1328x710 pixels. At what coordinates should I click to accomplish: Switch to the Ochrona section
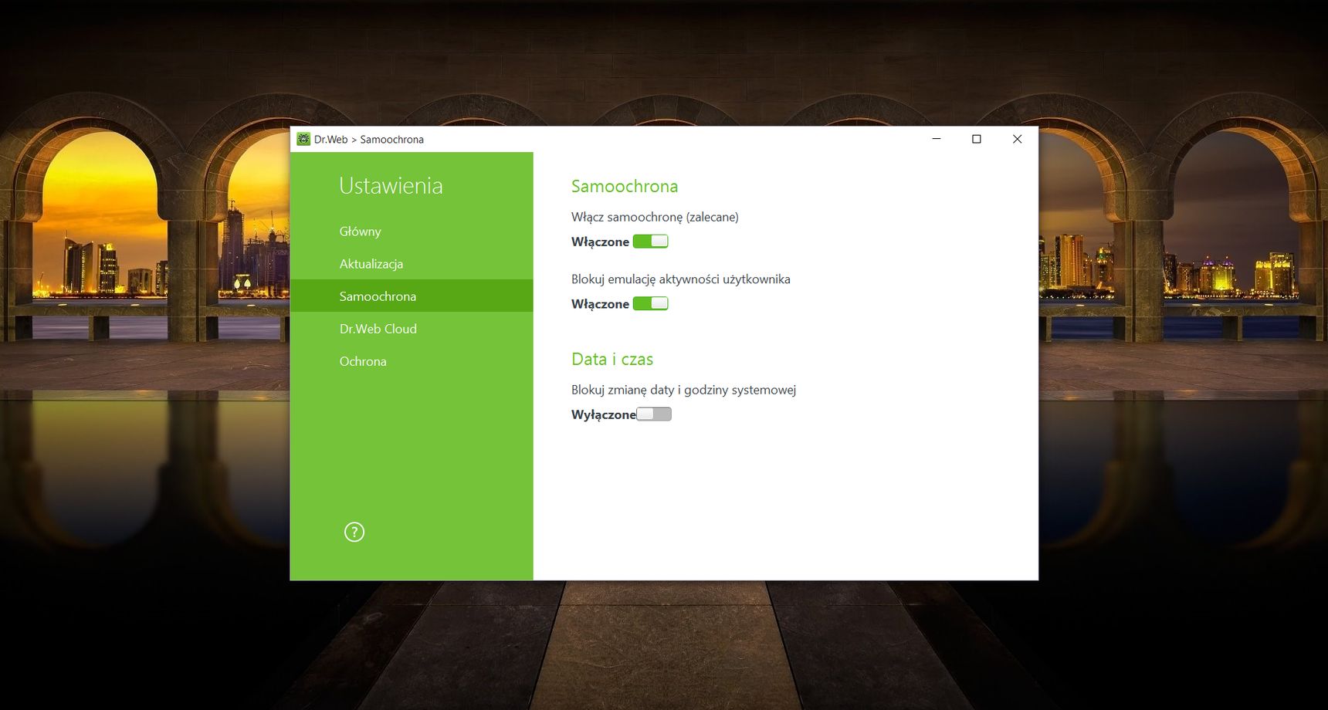(412, 361)
